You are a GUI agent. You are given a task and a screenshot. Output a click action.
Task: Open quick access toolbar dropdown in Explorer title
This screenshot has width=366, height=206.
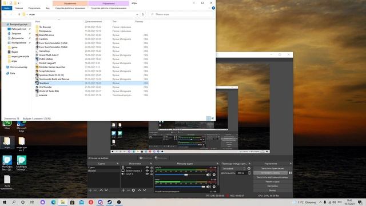click(19, 3)
